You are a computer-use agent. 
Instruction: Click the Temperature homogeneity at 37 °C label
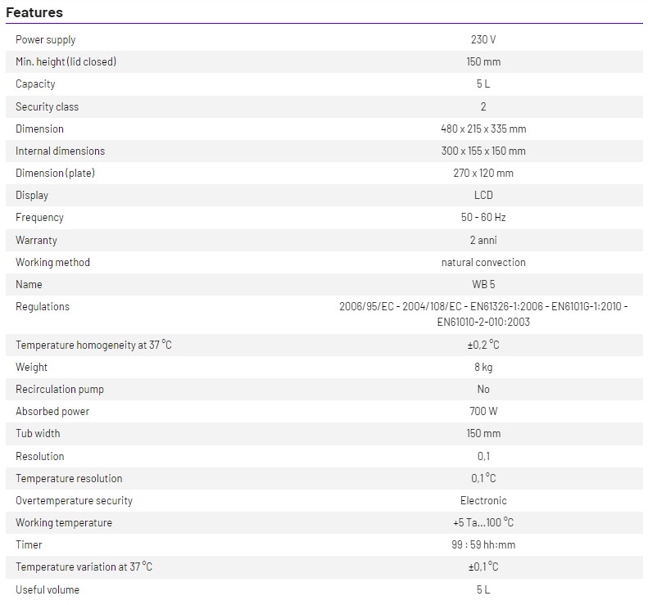point(93,345)
